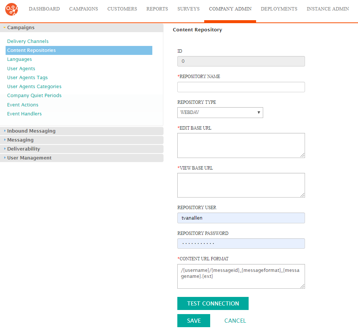Click the Content Repository heading
Screen dimensions: 358x335
pyautogui.click(x=197, y=30)
